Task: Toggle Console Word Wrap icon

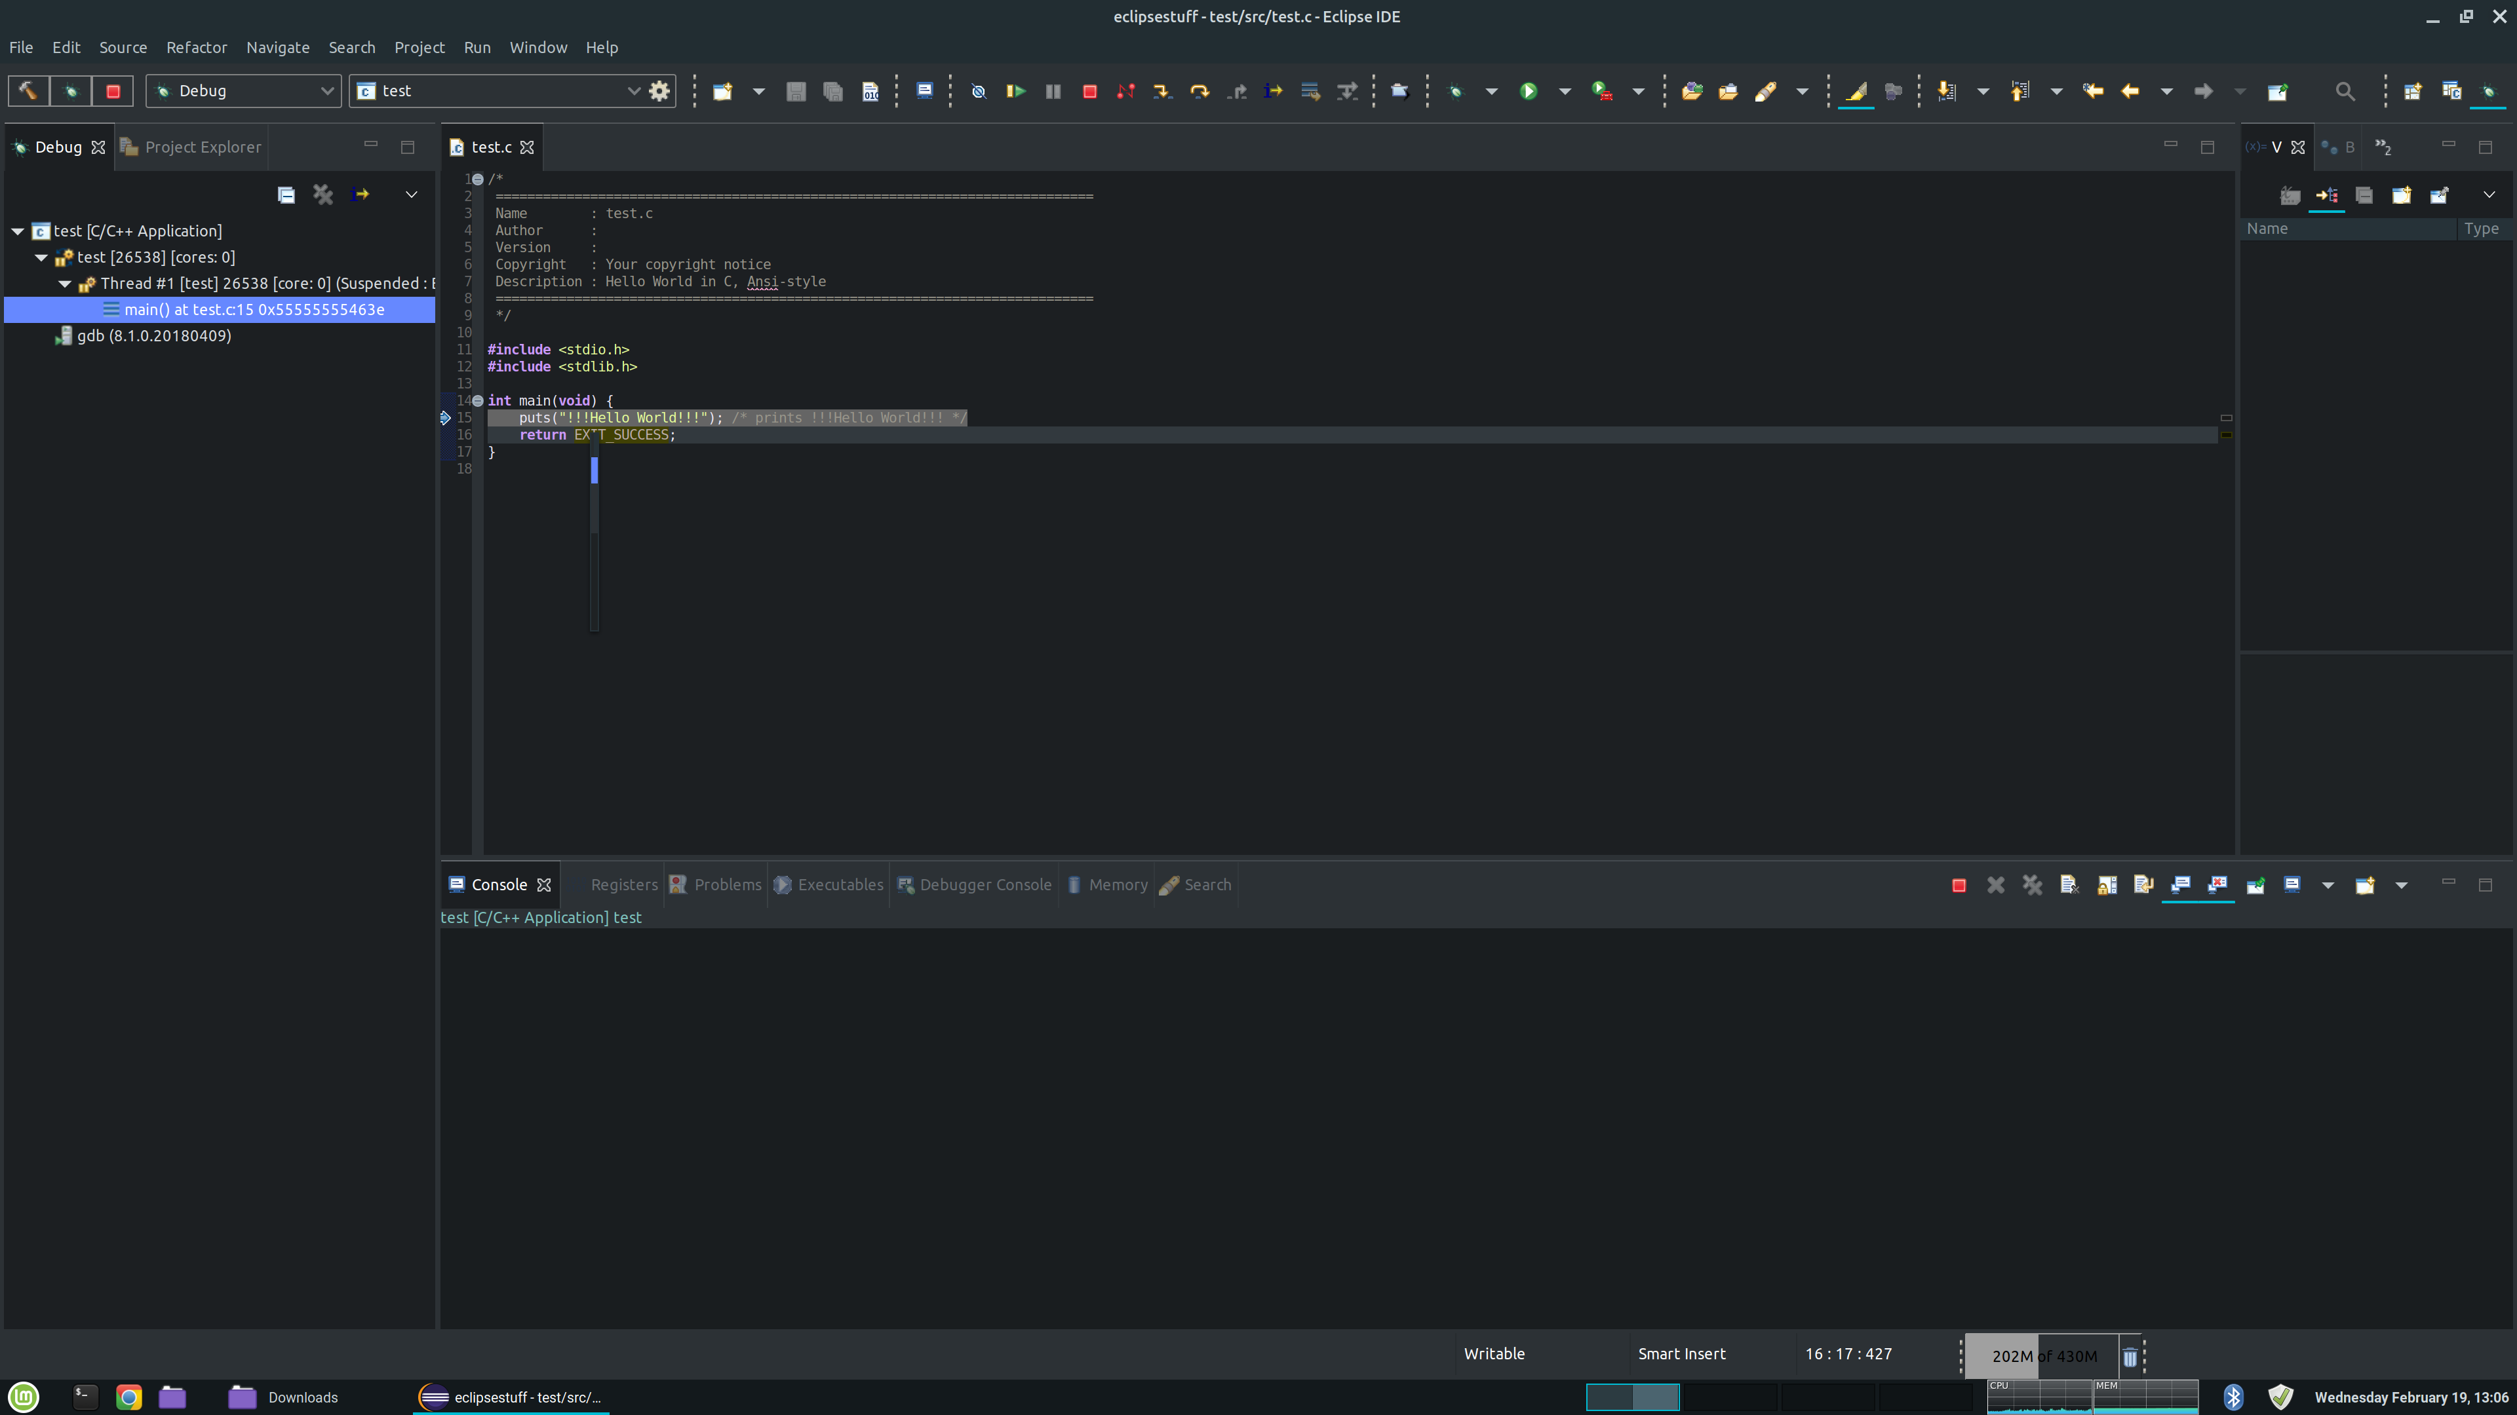Action: coord(2144,886)
